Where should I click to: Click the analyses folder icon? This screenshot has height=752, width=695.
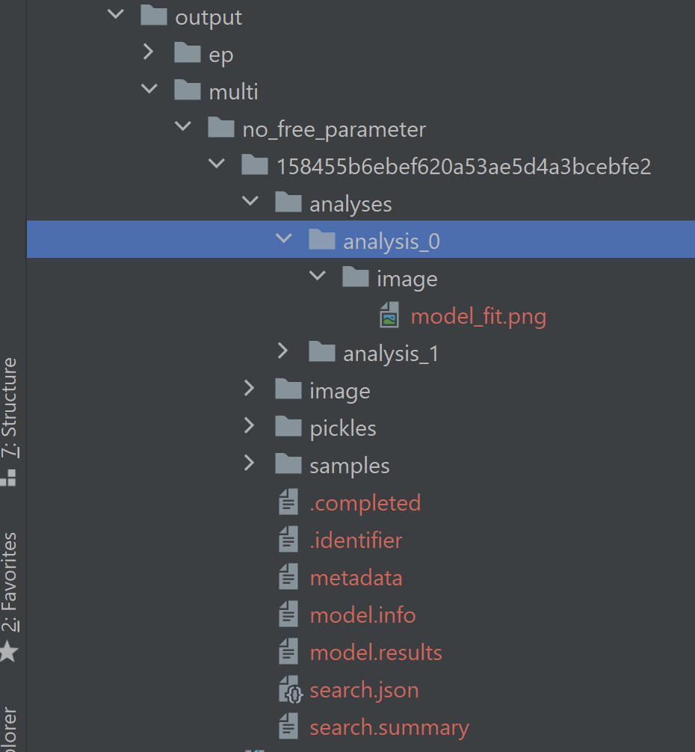(x=288, y=202)
